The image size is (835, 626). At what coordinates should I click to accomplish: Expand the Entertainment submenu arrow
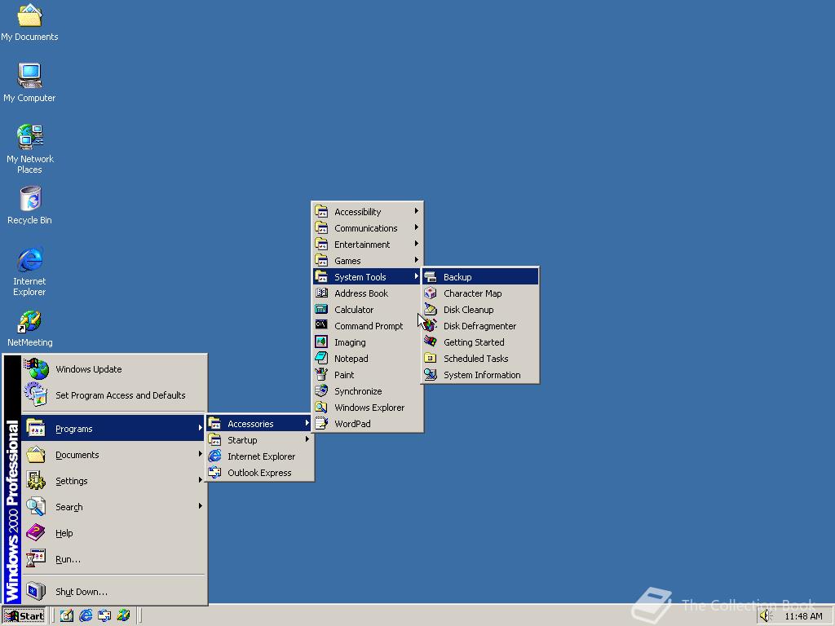pos(417,244)
